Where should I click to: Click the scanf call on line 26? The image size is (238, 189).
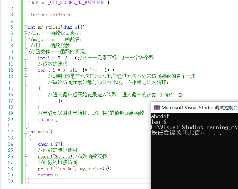pos(56,156)
